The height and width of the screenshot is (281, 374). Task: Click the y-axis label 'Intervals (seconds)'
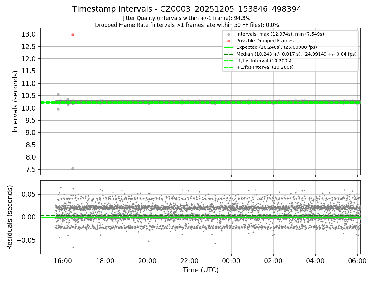pyautogui.click(x=16, y=101)
